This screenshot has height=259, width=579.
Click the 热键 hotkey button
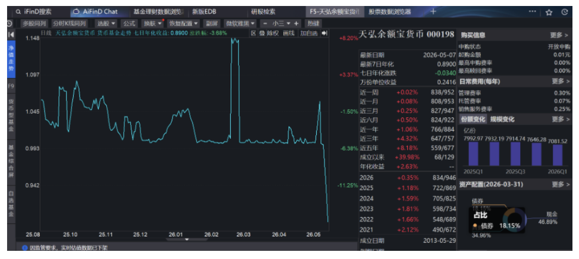pos(313,23)
